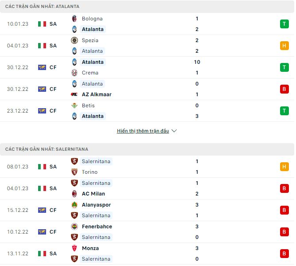
Task: Click the CF competition label for 23.12.22 match
Action: [x=53, y=111]
